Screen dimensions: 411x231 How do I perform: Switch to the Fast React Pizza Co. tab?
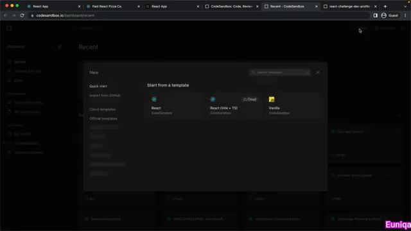pos(113,6)
